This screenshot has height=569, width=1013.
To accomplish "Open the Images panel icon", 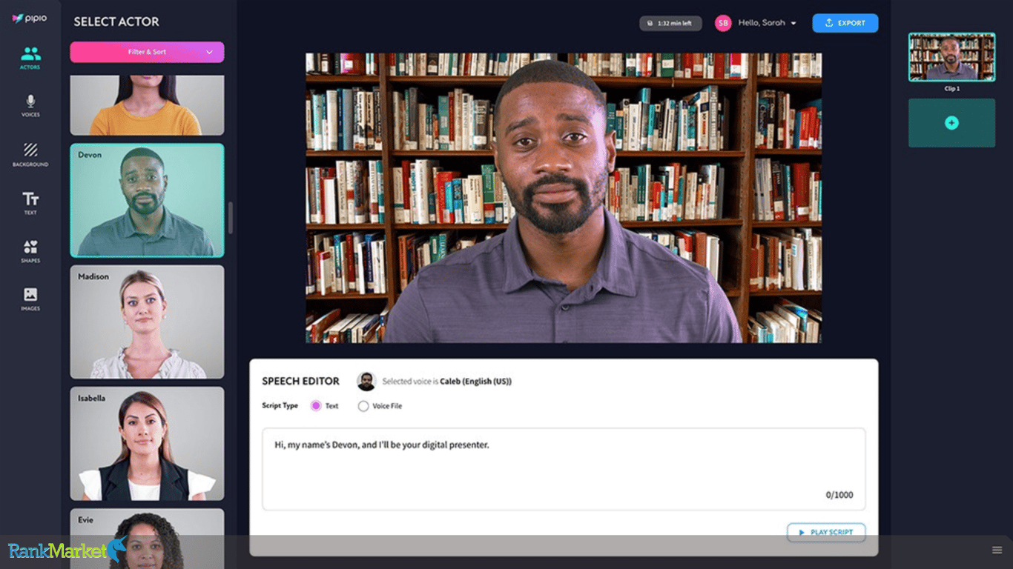I will [30, 294].
